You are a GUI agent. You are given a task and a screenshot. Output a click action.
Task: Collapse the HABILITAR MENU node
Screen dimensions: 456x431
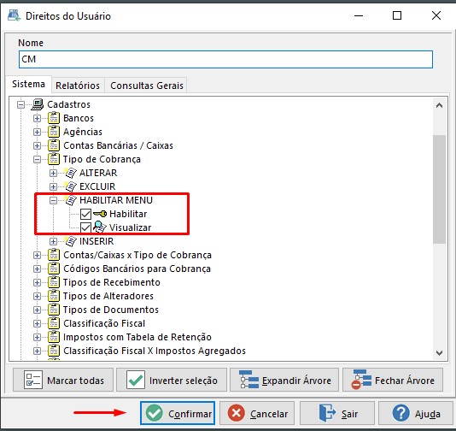click(53, 200)
